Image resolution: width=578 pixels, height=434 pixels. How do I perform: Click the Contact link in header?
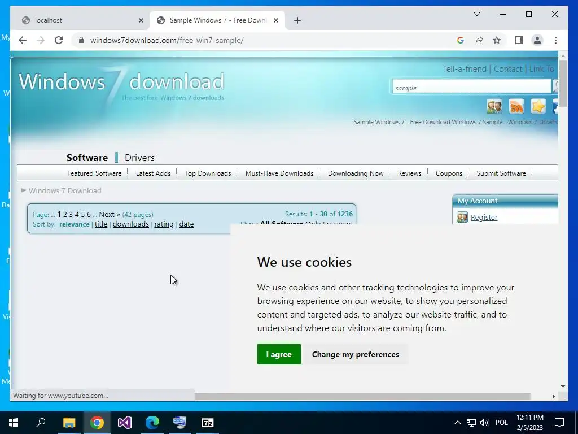(x=507, y=69)
